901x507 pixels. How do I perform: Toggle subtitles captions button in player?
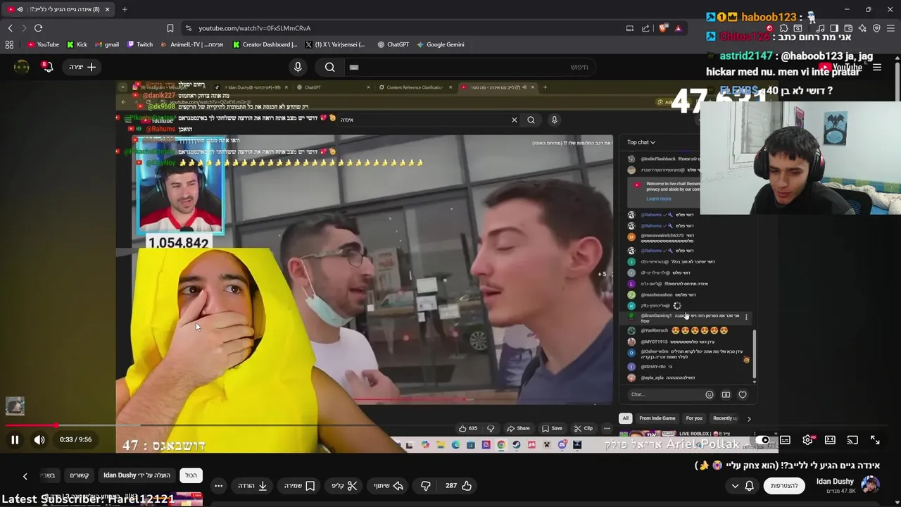pyautogui.click(x=785, y=440)
